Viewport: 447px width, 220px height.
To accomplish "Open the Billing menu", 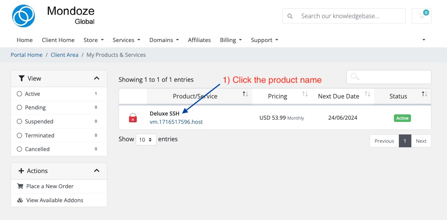I will (x=231, y=40).
